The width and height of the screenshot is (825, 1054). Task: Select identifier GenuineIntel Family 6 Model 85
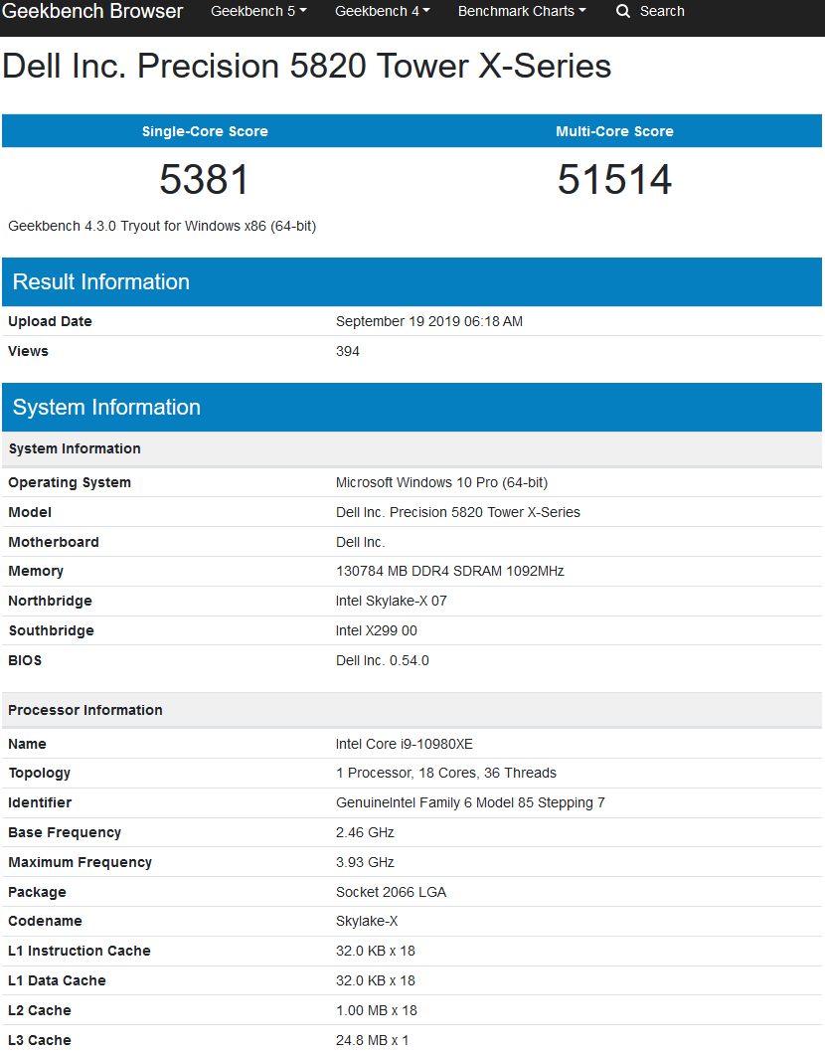(x=470, y=803)
